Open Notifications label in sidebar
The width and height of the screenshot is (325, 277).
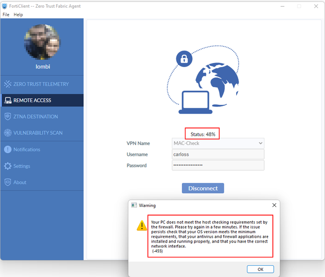[27, 150]
